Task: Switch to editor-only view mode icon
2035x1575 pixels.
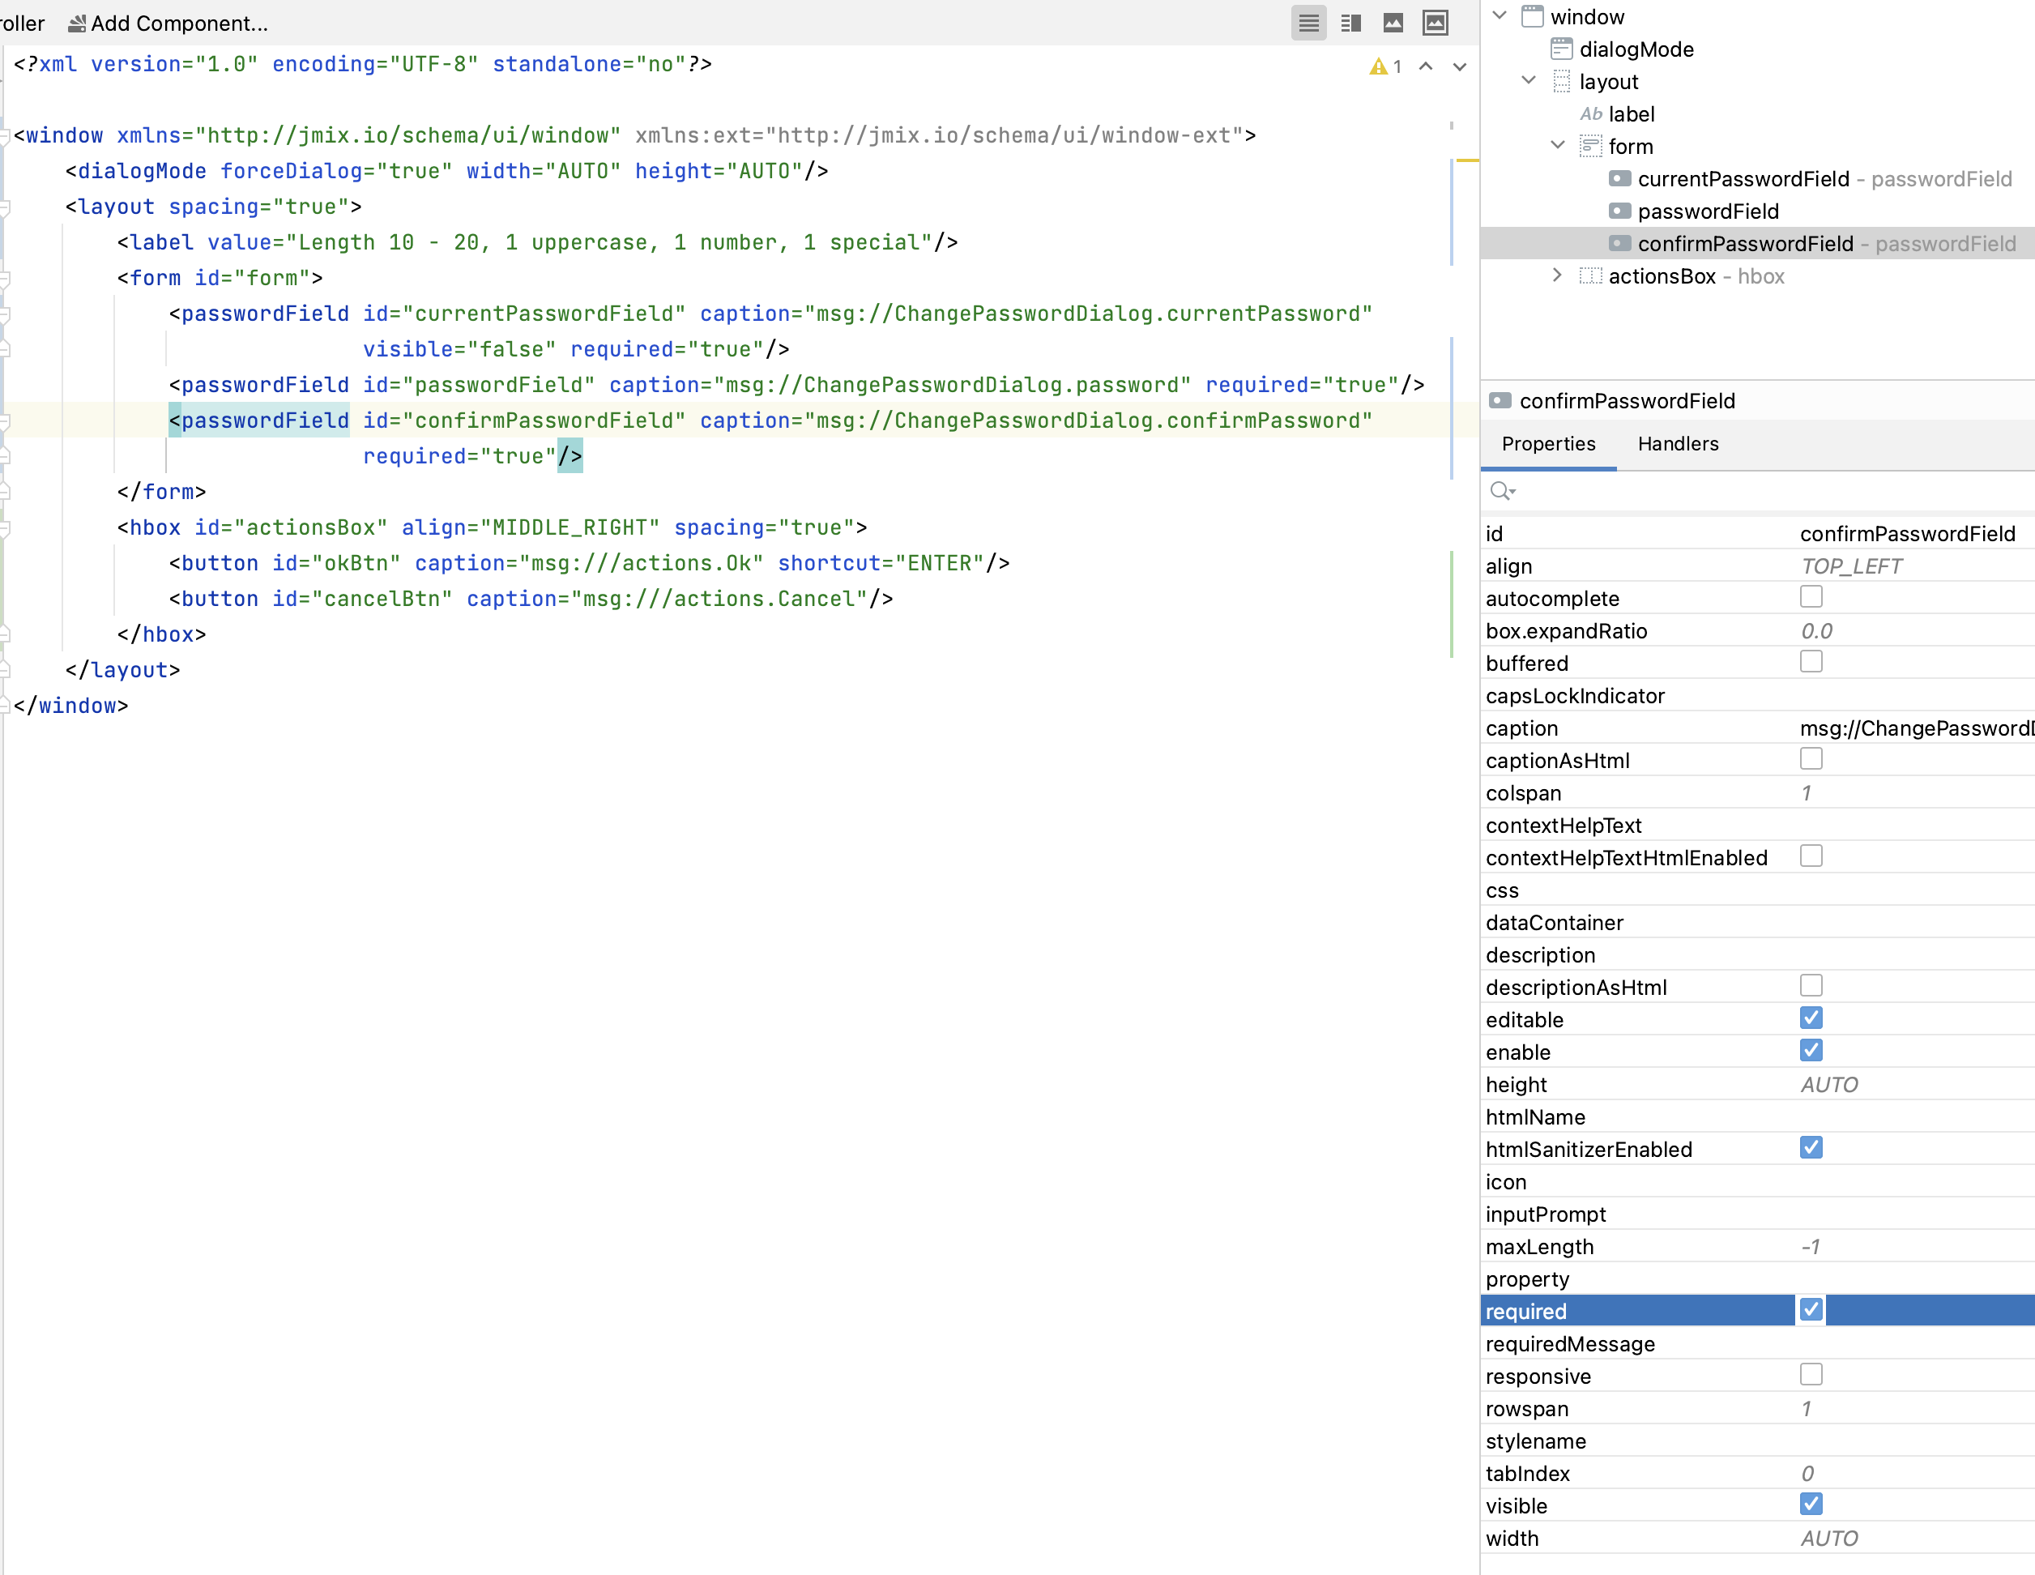Action: (1308, 23)
